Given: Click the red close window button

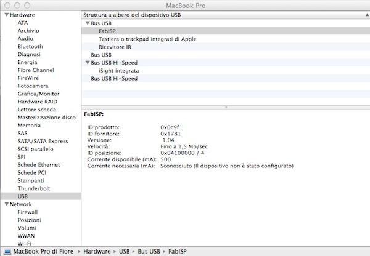Looking at the screenshot, I should pyautogui.click(x=7, y=6).
